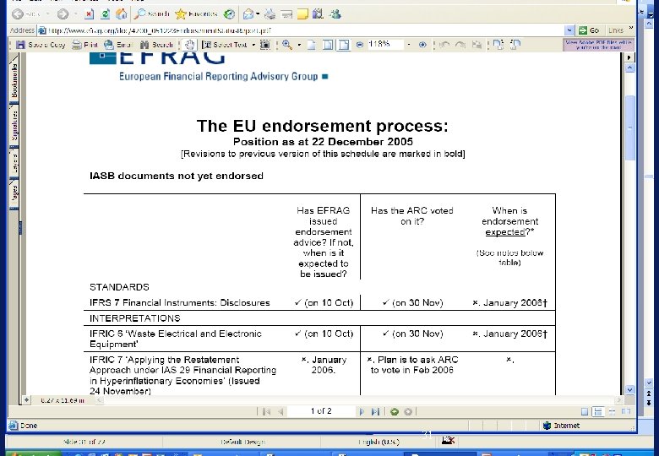Click the Print button in Adobe toolbar
This screenshot has width=659, height=456.
click(x=84, y=45)
